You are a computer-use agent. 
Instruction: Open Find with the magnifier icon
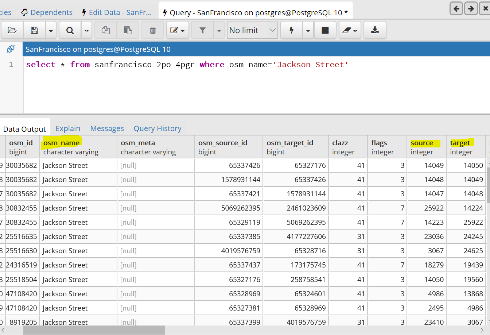(x=70, y=30)
